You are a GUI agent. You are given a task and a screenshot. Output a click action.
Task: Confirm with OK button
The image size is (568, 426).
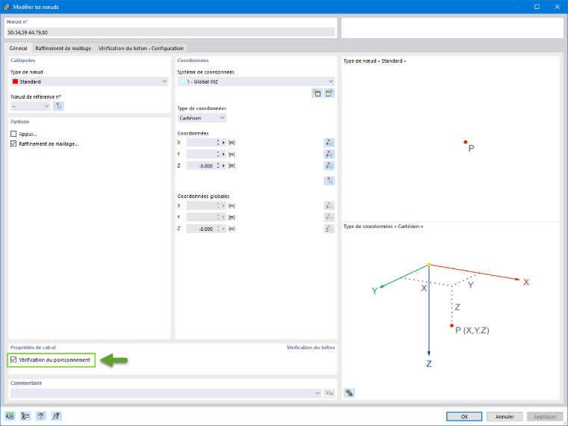click(x=464, y=416)
